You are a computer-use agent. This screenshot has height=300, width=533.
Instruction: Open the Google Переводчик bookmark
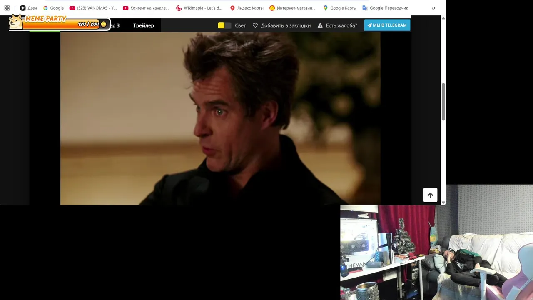pos(385,8)
